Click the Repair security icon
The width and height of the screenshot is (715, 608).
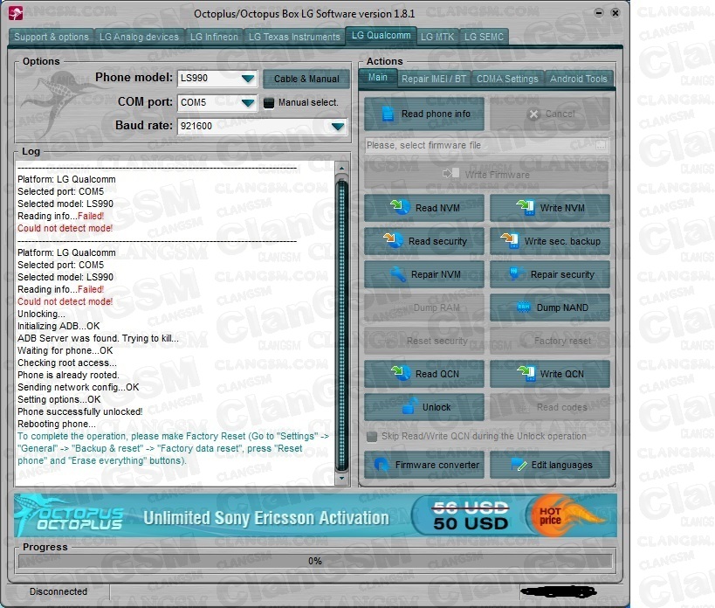514,273
